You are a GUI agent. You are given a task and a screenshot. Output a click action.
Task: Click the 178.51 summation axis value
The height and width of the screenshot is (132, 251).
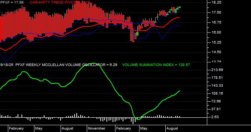point(217,78)
